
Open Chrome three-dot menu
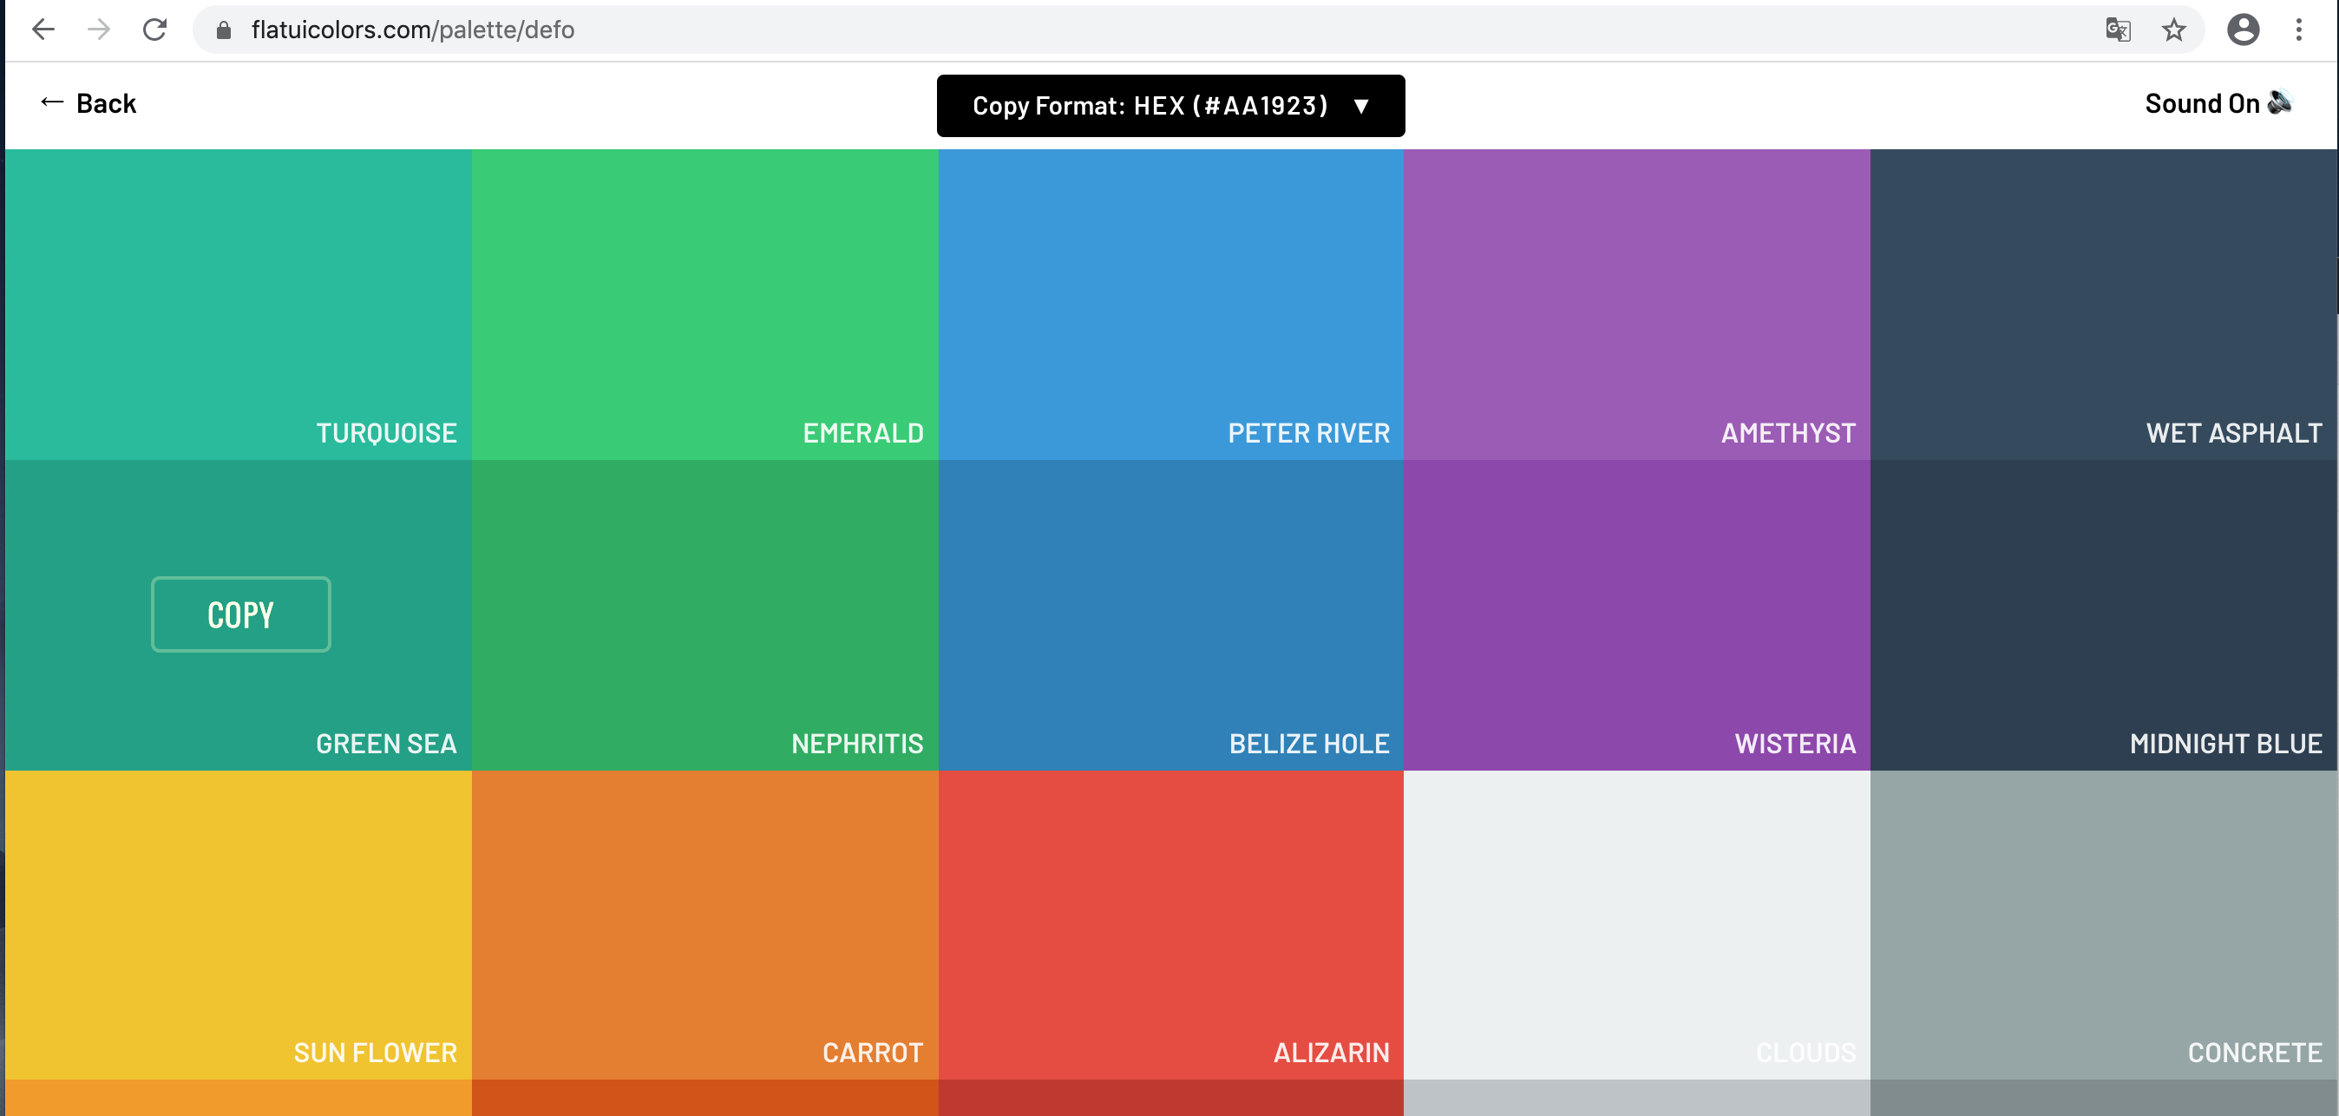[2299, 30]
